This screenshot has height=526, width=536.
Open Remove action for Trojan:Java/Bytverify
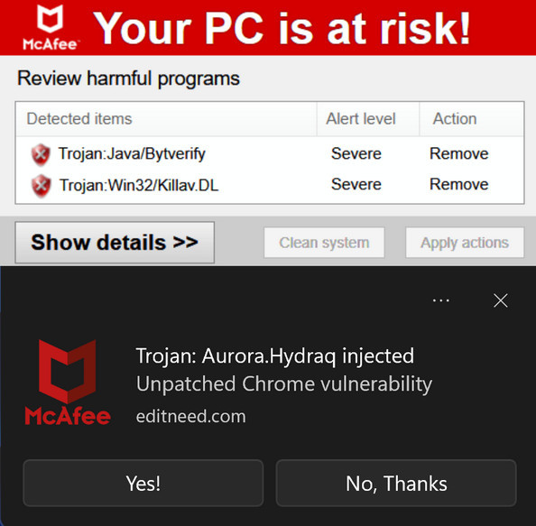[x=458, y=153]
